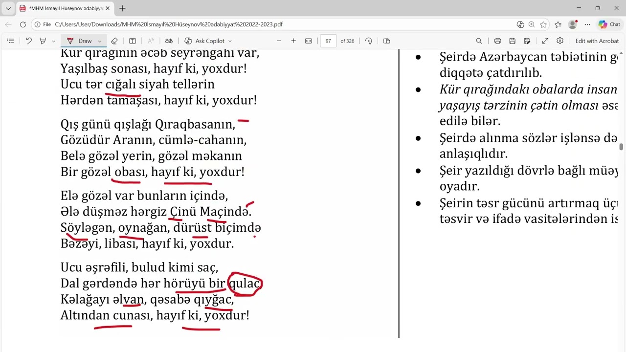Enter full screen mode for PDF
Viewport: 626px width, 352px height.
545,41
